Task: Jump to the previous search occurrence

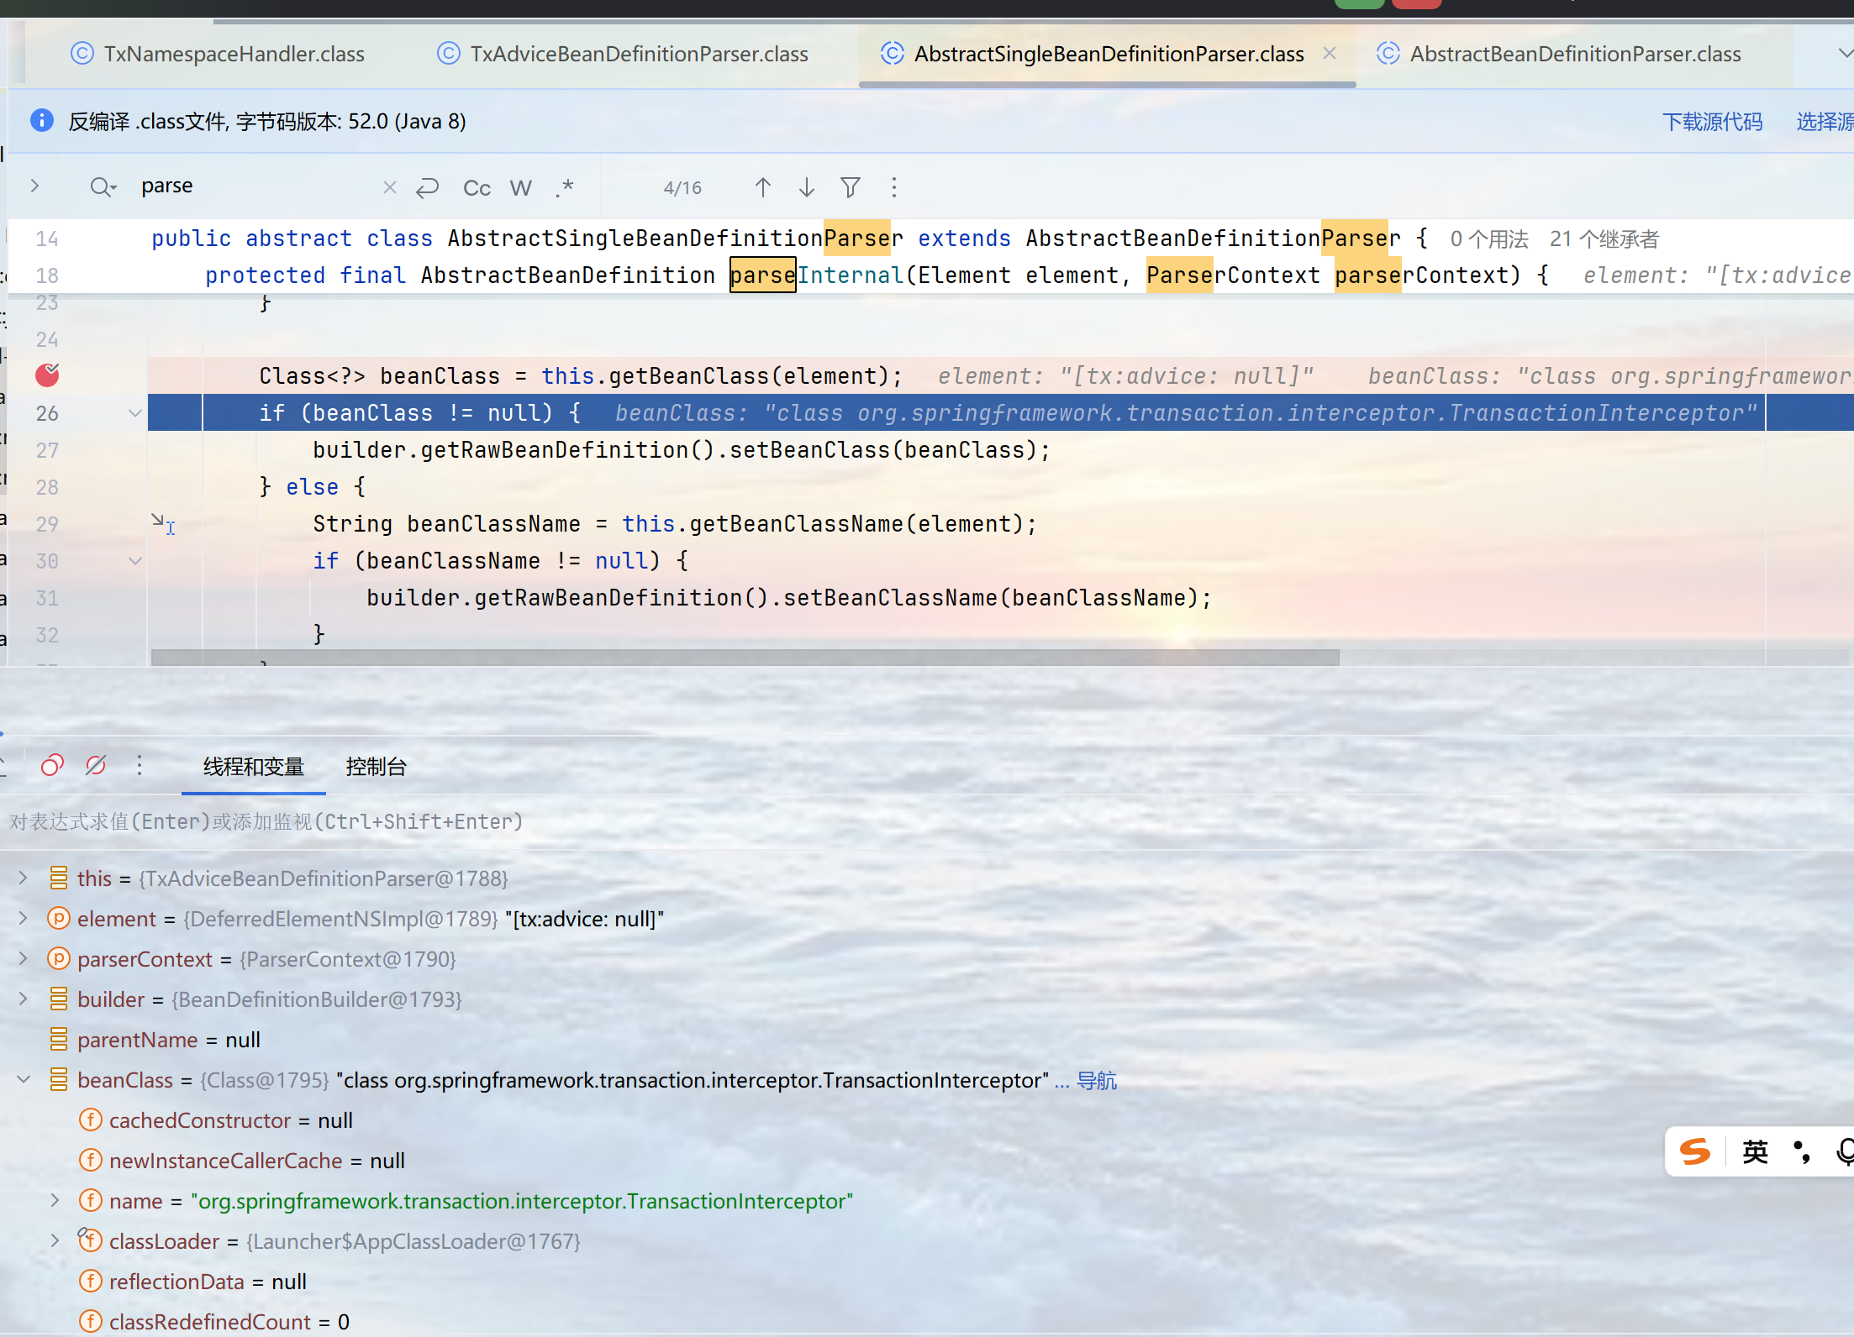Action: (x=762, y=187)
